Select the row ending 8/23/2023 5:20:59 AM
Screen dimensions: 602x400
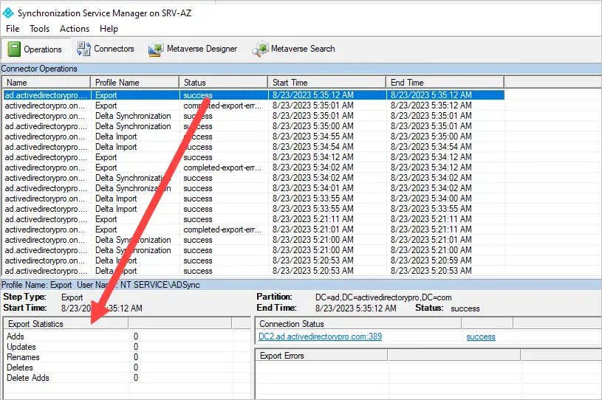[253, 261]
